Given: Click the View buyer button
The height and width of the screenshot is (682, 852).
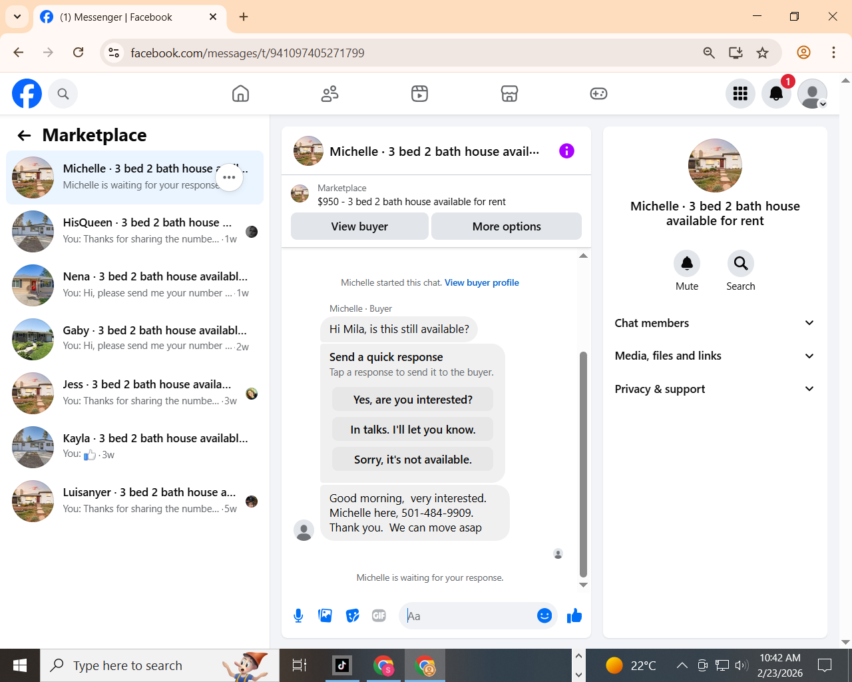Looking at the screenshot, I should 359,226.
